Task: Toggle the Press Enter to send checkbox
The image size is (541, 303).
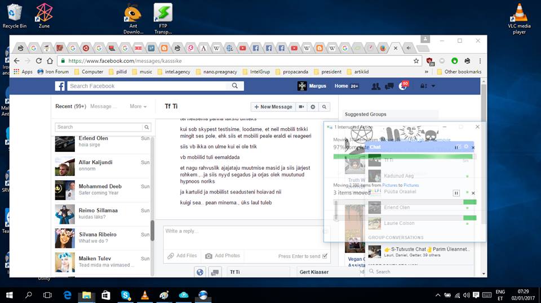Action: [x=325, y=256]
